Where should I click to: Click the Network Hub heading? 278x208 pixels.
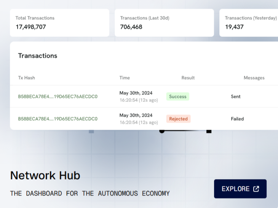(45, 175)
